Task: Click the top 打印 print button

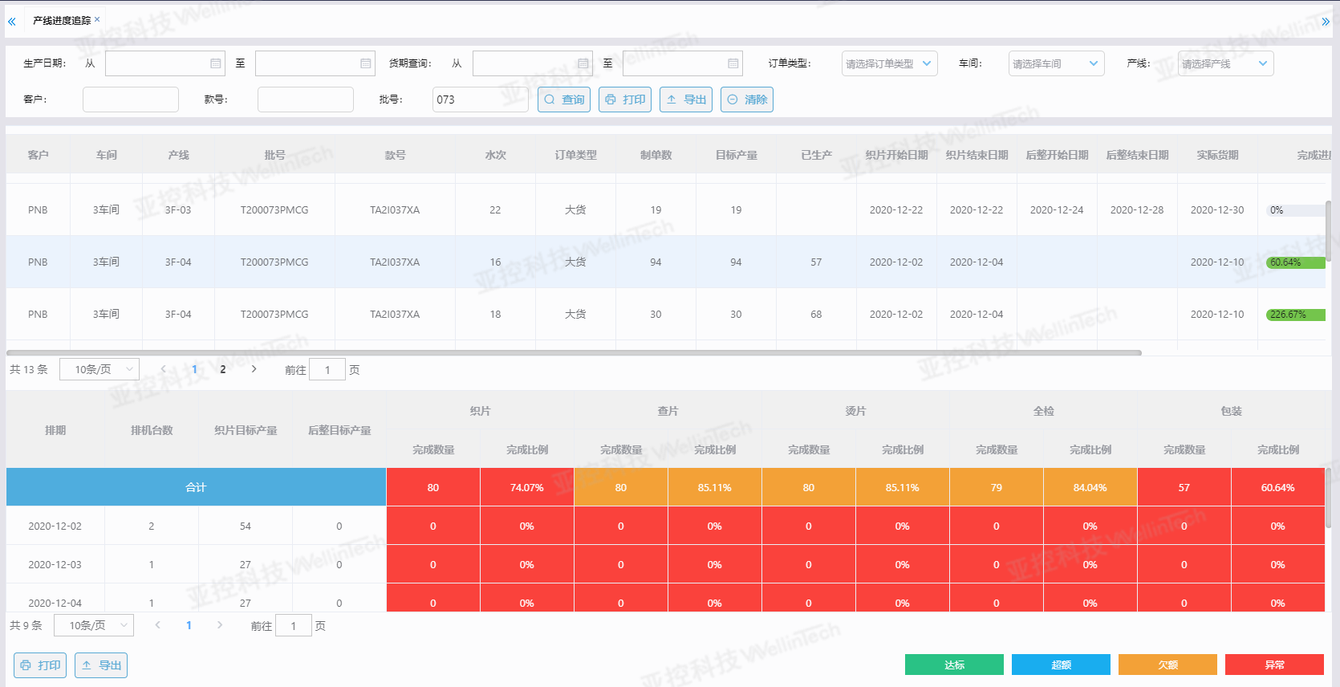Action: pos(625,100)
